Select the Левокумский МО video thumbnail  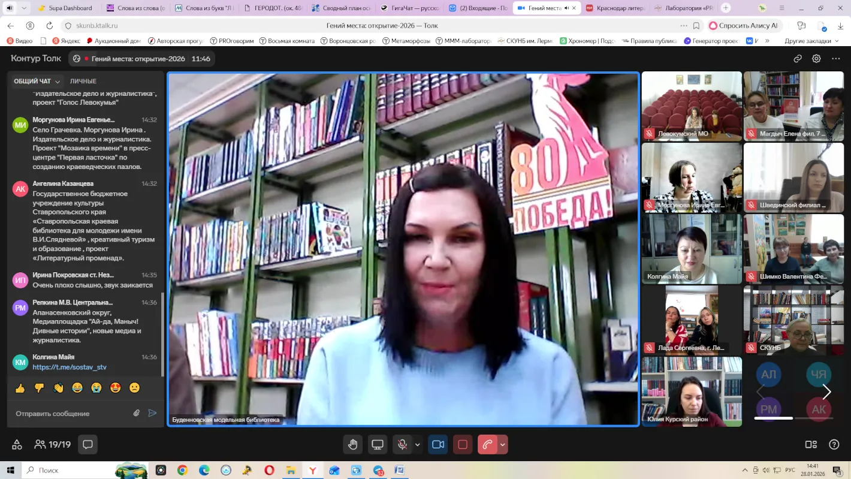[x=692, y=106]
